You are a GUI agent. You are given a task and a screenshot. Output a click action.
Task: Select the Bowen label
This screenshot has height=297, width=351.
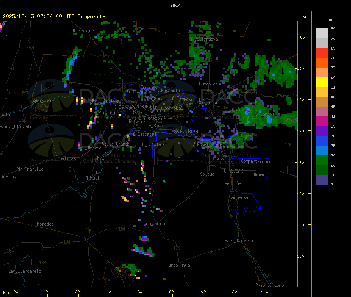(259, 174)
